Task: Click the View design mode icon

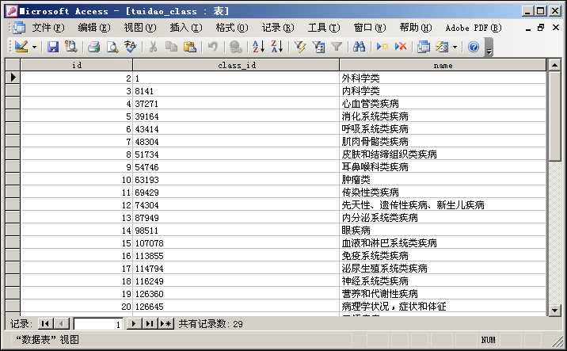Action: [x=21, y=47]
